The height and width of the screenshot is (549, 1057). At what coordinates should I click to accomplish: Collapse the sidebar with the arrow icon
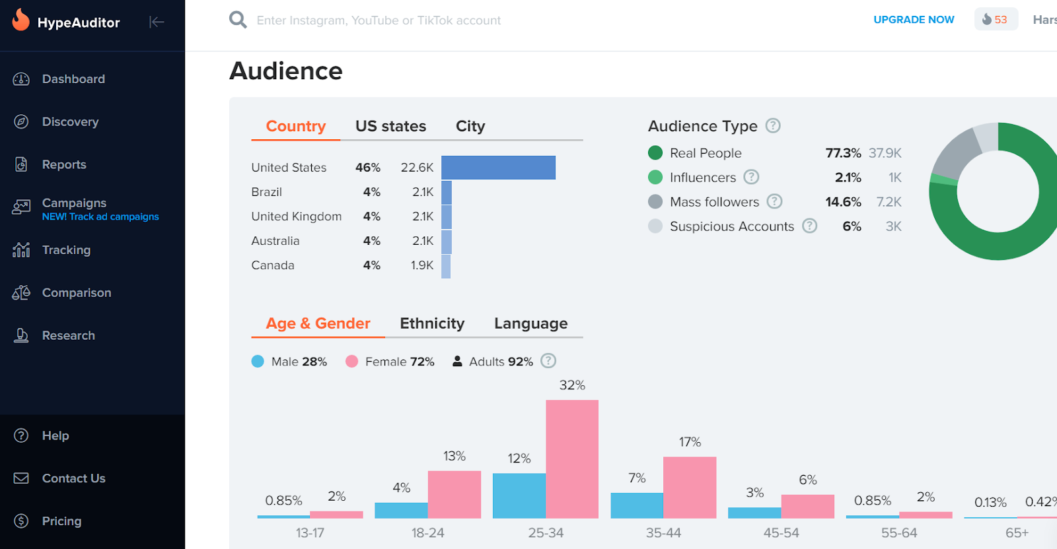[x=157, y=22]
